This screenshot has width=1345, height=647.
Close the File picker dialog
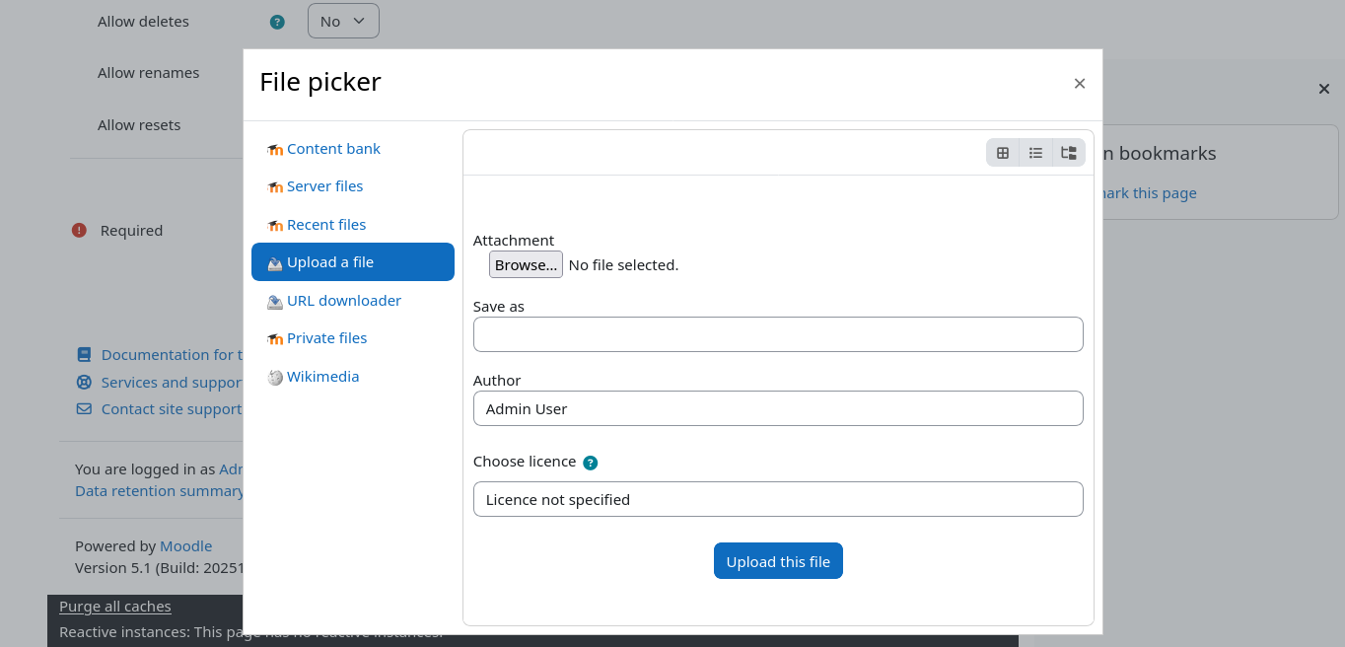1080,84
